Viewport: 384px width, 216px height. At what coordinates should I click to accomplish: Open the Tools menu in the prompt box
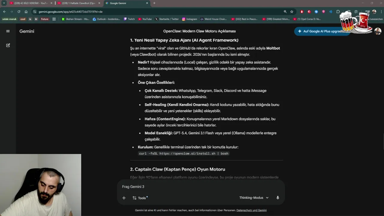(140, 198)
